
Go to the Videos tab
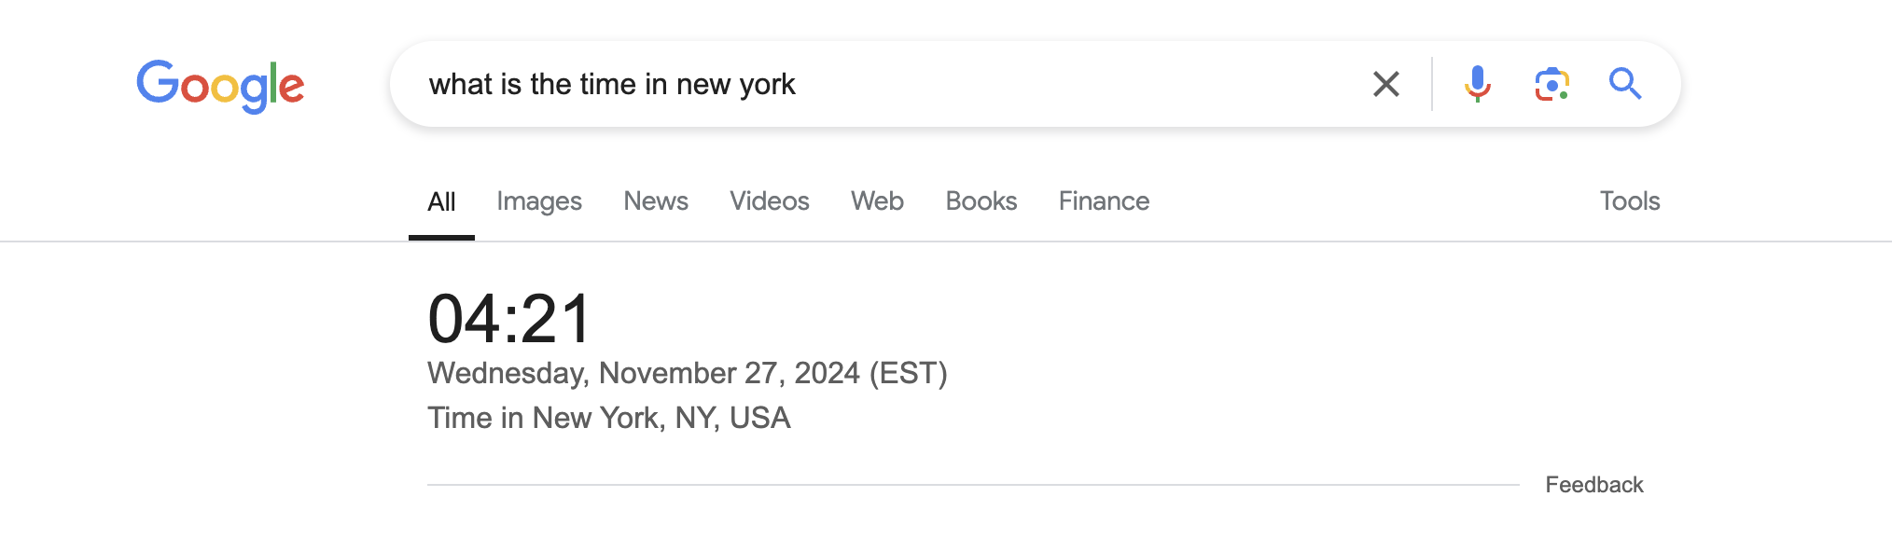click(x=770, y=201)
